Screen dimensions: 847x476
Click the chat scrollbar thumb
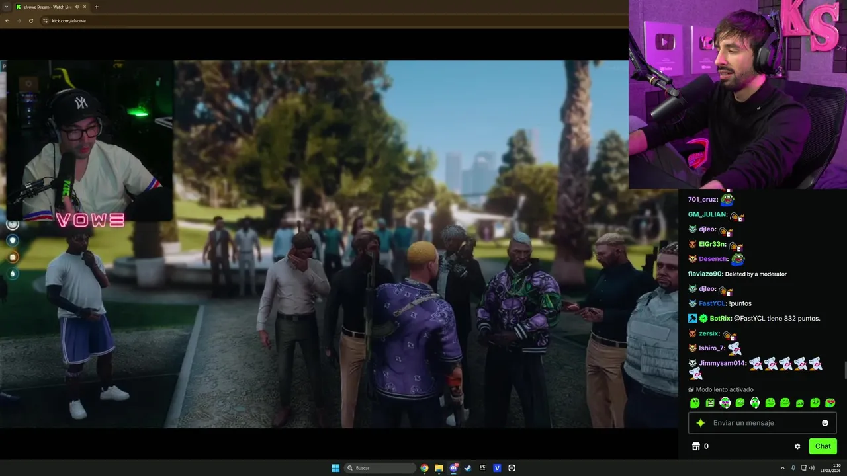coord(844,371)
